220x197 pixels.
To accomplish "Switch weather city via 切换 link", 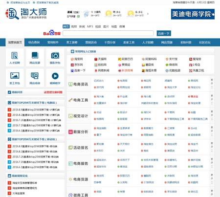I will pyautogui.click(x=76, y=12).
